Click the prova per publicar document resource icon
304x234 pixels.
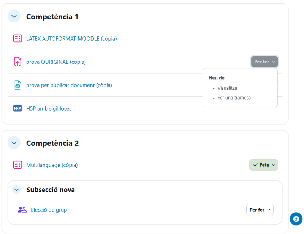pyautogui.click(x=17, y=85)
